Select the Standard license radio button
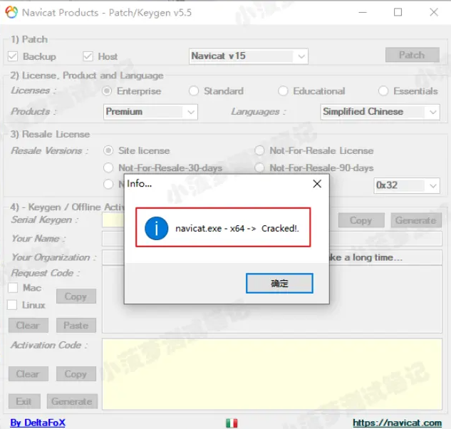451x429 pixels. click(x=194, y=91)
